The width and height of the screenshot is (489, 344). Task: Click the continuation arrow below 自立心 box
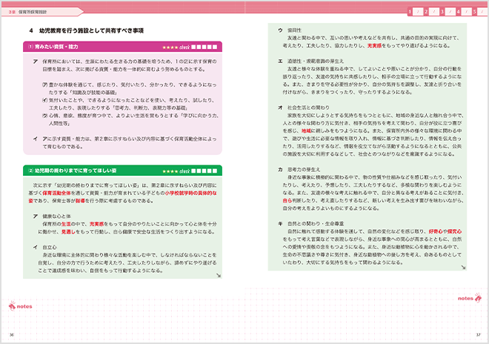point(219,275)
